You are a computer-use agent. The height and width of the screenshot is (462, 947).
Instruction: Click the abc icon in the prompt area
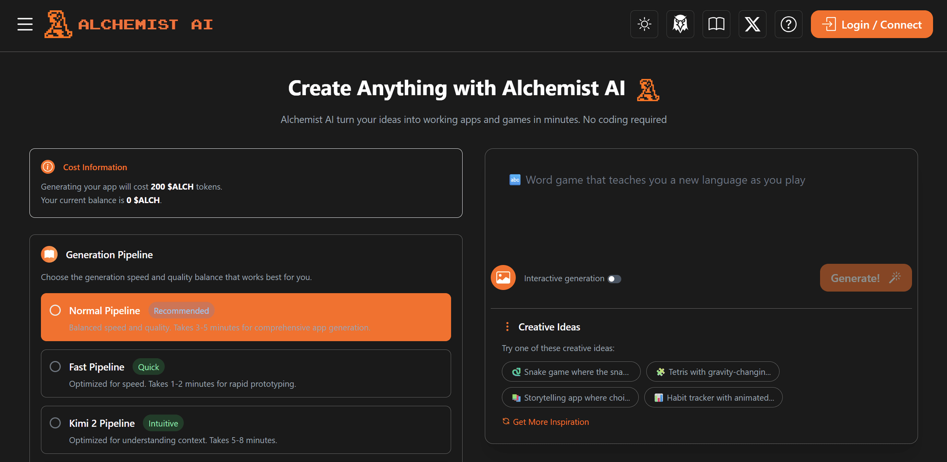(x=515, y=180)
